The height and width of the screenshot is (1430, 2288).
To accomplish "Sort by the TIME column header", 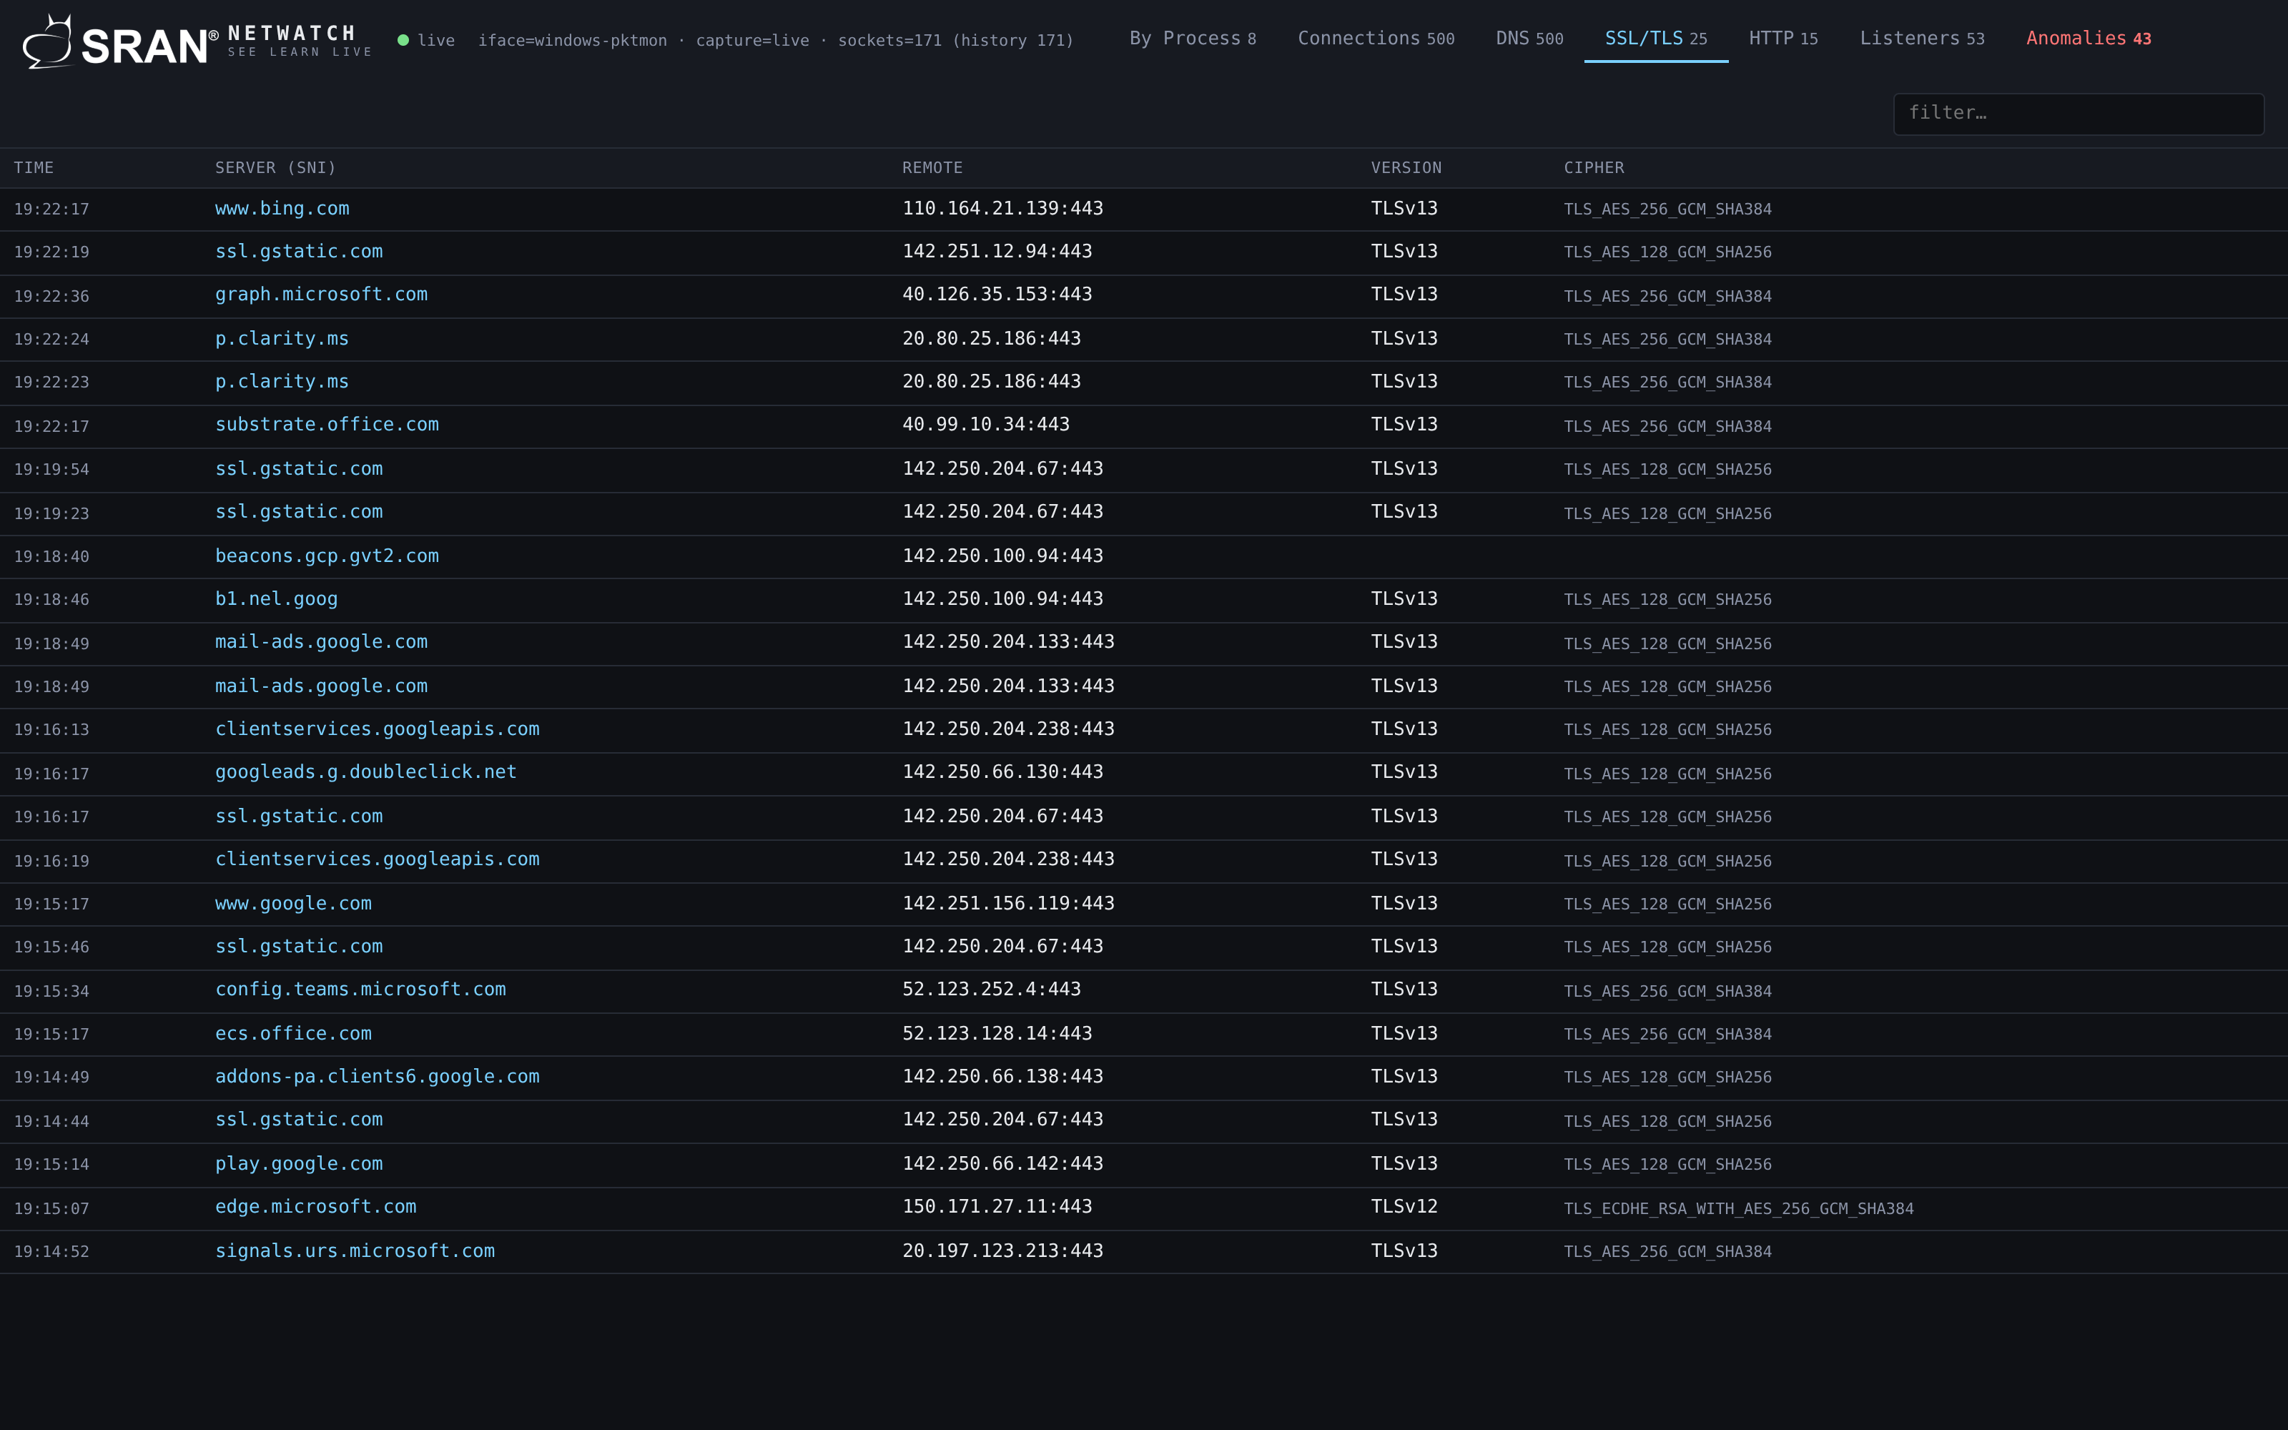I will pos(34,168).
